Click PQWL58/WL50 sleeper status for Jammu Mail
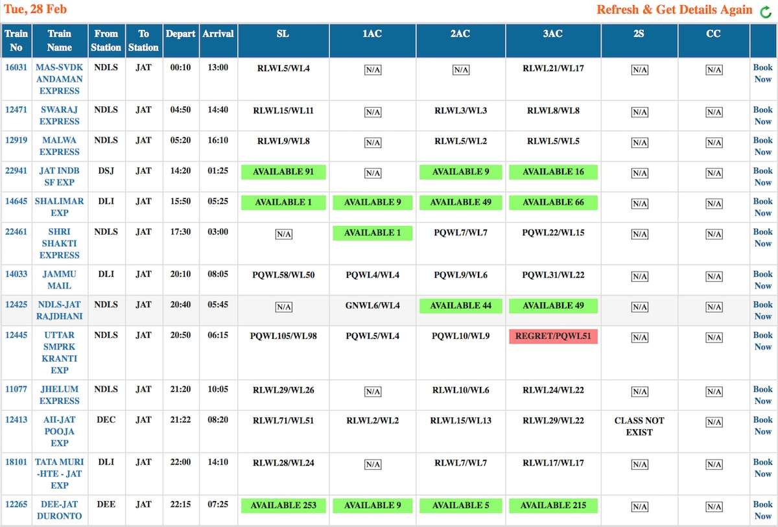Viewport: 778px width, 527px height. pos(283,275)
